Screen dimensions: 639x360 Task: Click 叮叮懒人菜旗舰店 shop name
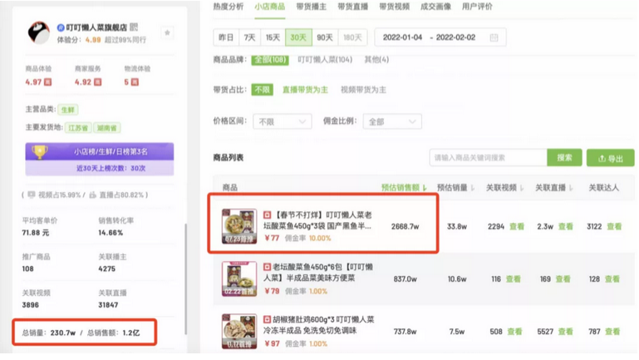click(x=96, y=27)
